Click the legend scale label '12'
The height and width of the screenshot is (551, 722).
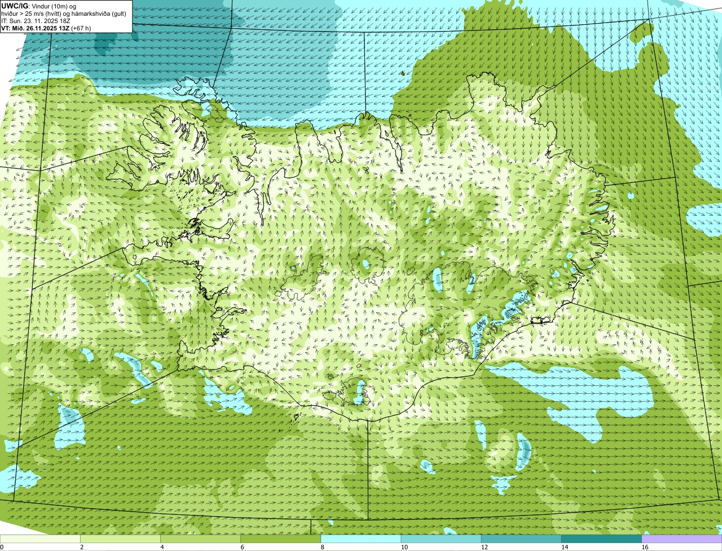pos(485,547)
